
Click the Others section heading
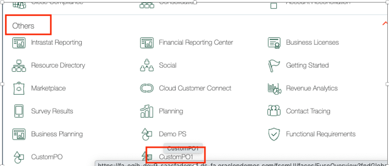pos(23,26)
